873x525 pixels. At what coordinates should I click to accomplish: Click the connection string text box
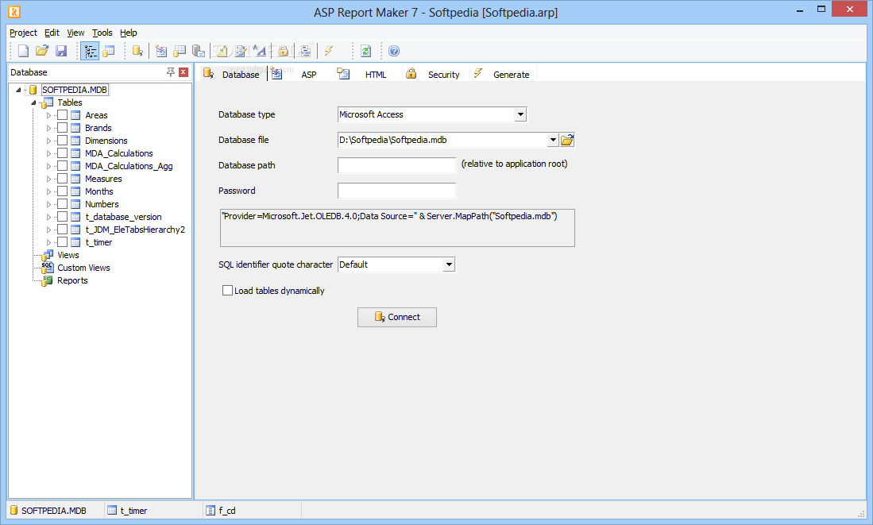pos(397,228)
